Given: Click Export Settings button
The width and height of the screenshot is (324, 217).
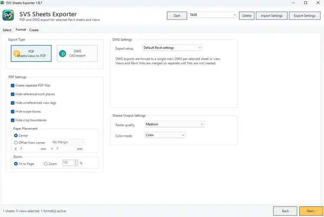Looking at the screenshot, I should point(305,16).
